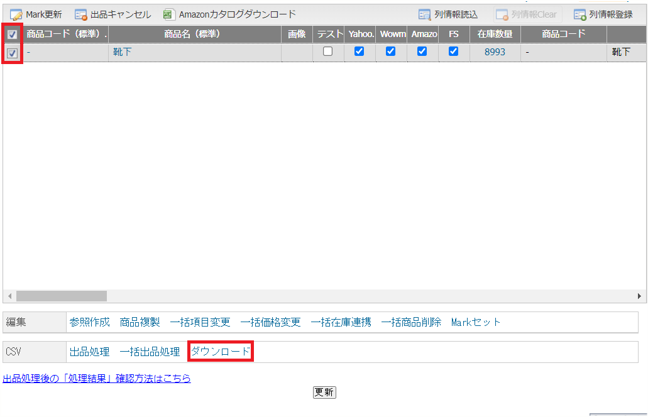
Task: Click the Yahoo column header
Action: (360, 35)
